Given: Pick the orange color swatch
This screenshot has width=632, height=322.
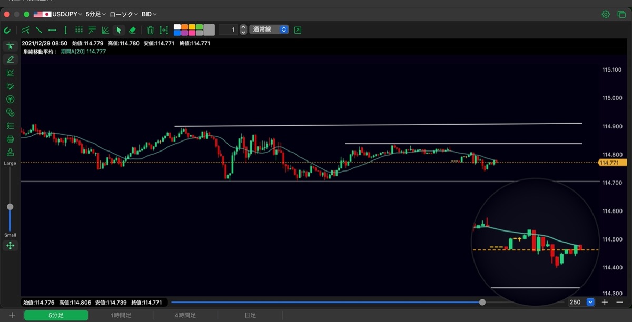Looking at the screenshot, I should (x=184, y=27).
